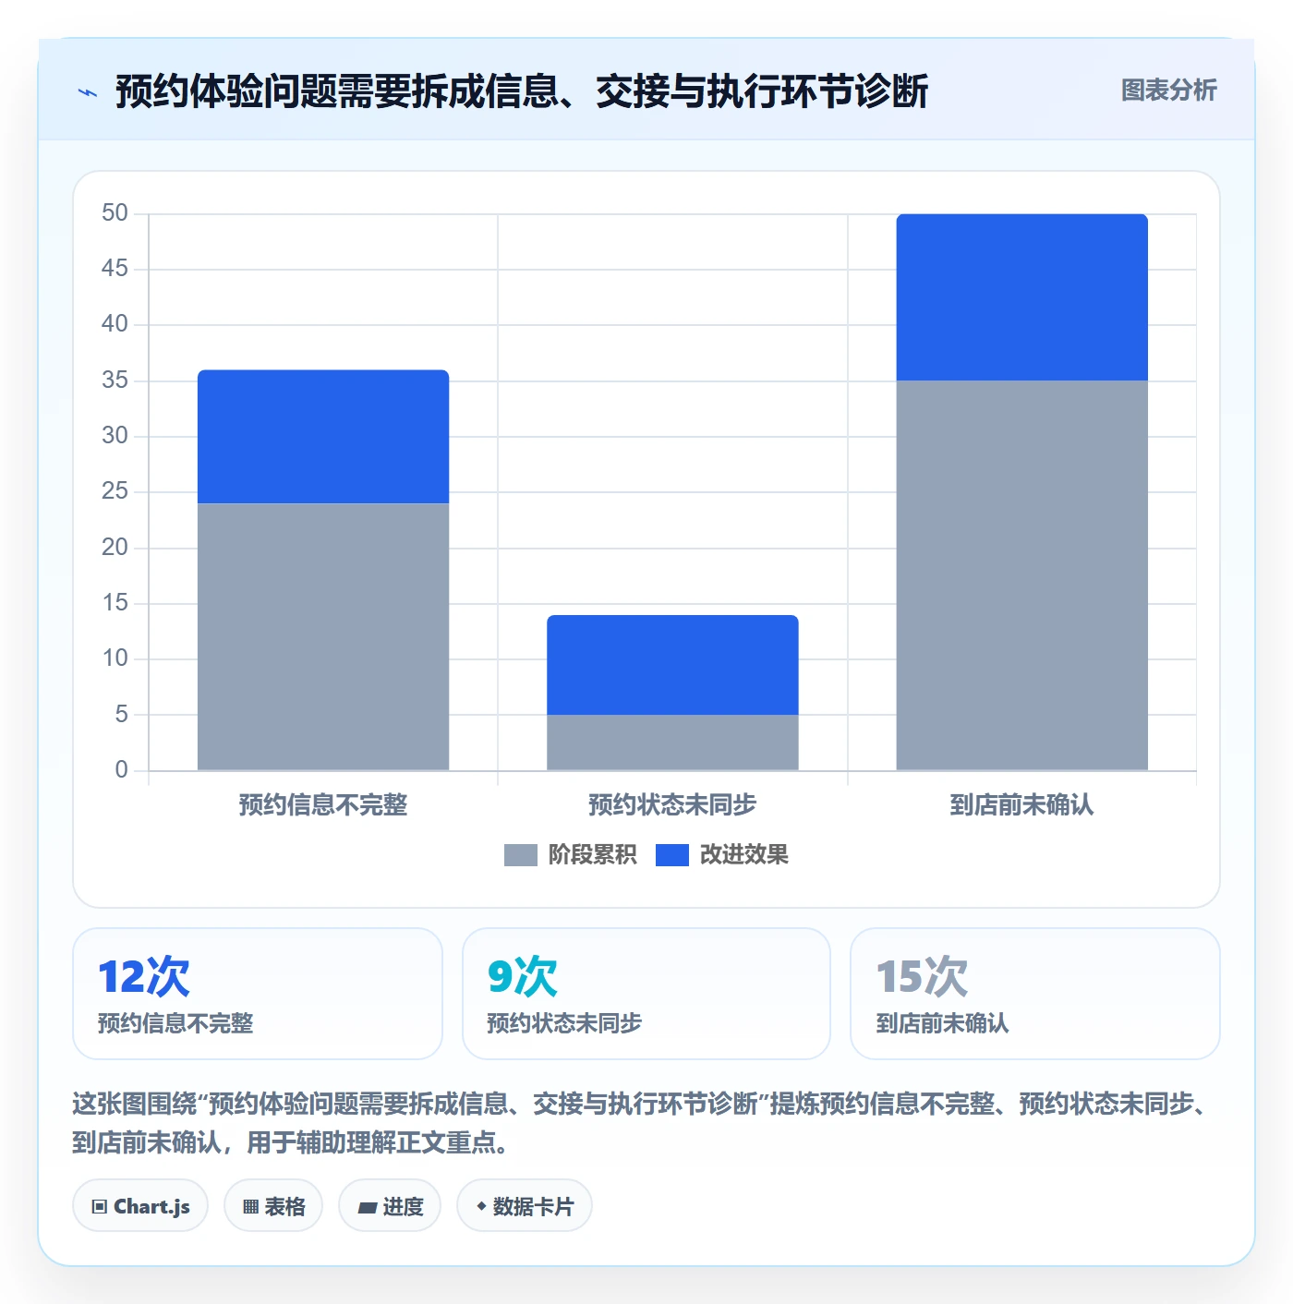The height and width of the screenshot is (1304, 1293).
Task: Open the 9次 data card
Action: coord(646,994)
